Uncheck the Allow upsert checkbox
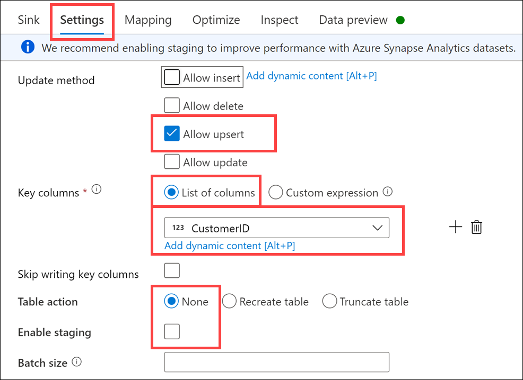The image size is (523, 380). point(172,134)
